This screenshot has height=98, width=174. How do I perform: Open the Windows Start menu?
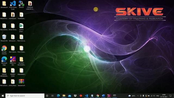(x=3, y=96)
